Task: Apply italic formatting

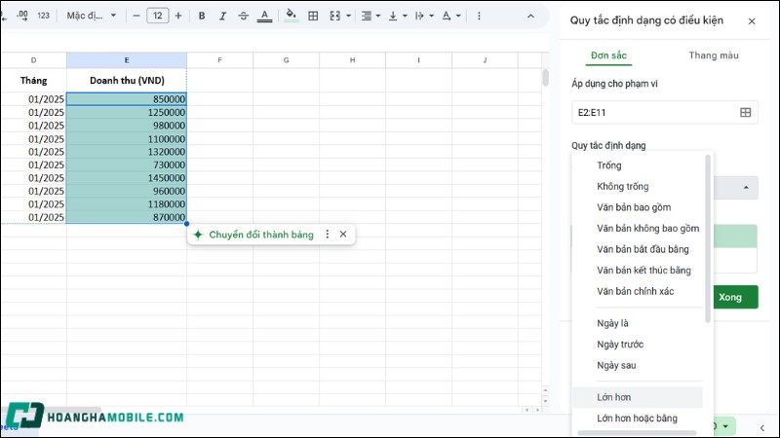Action: [x=222, y=16]
